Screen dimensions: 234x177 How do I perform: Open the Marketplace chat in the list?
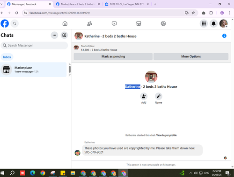pyautogui.click(x=33, y=70)
